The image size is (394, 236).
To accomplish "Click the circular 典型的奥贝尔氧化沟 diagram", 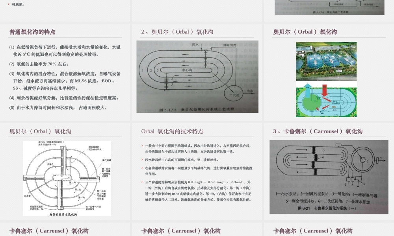I will [x=67, y=179].
